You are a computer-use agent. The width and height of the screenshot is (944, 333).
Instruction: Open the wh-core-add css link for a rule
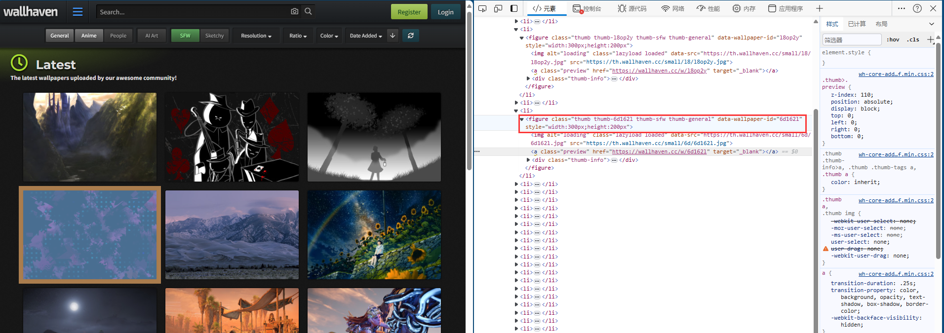point(896,274)
